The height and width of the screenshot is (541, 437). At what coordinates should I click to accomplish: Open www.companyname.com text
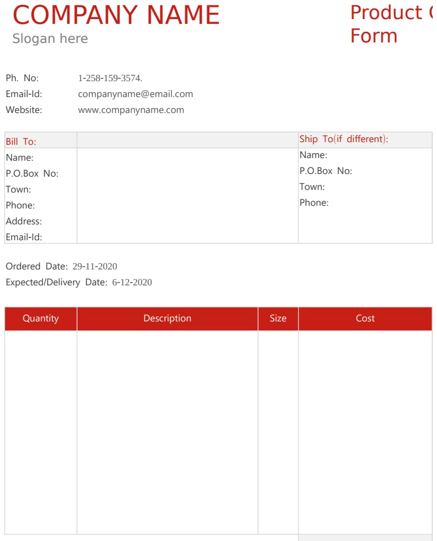[x=131, y=110]
